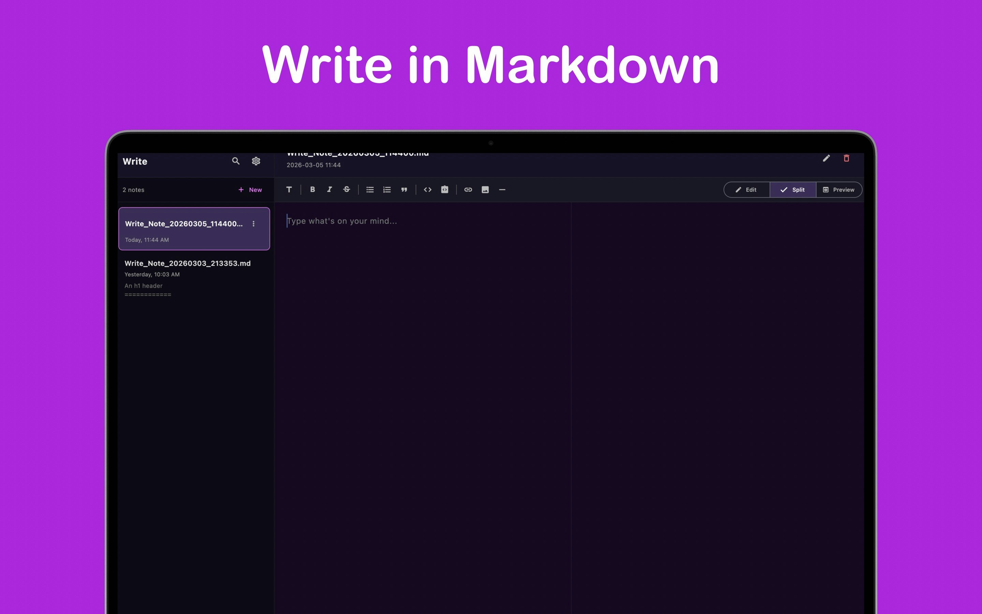Toggle bold formatting in toolbar
The image size is (982, 614).
tap(312, 190)
